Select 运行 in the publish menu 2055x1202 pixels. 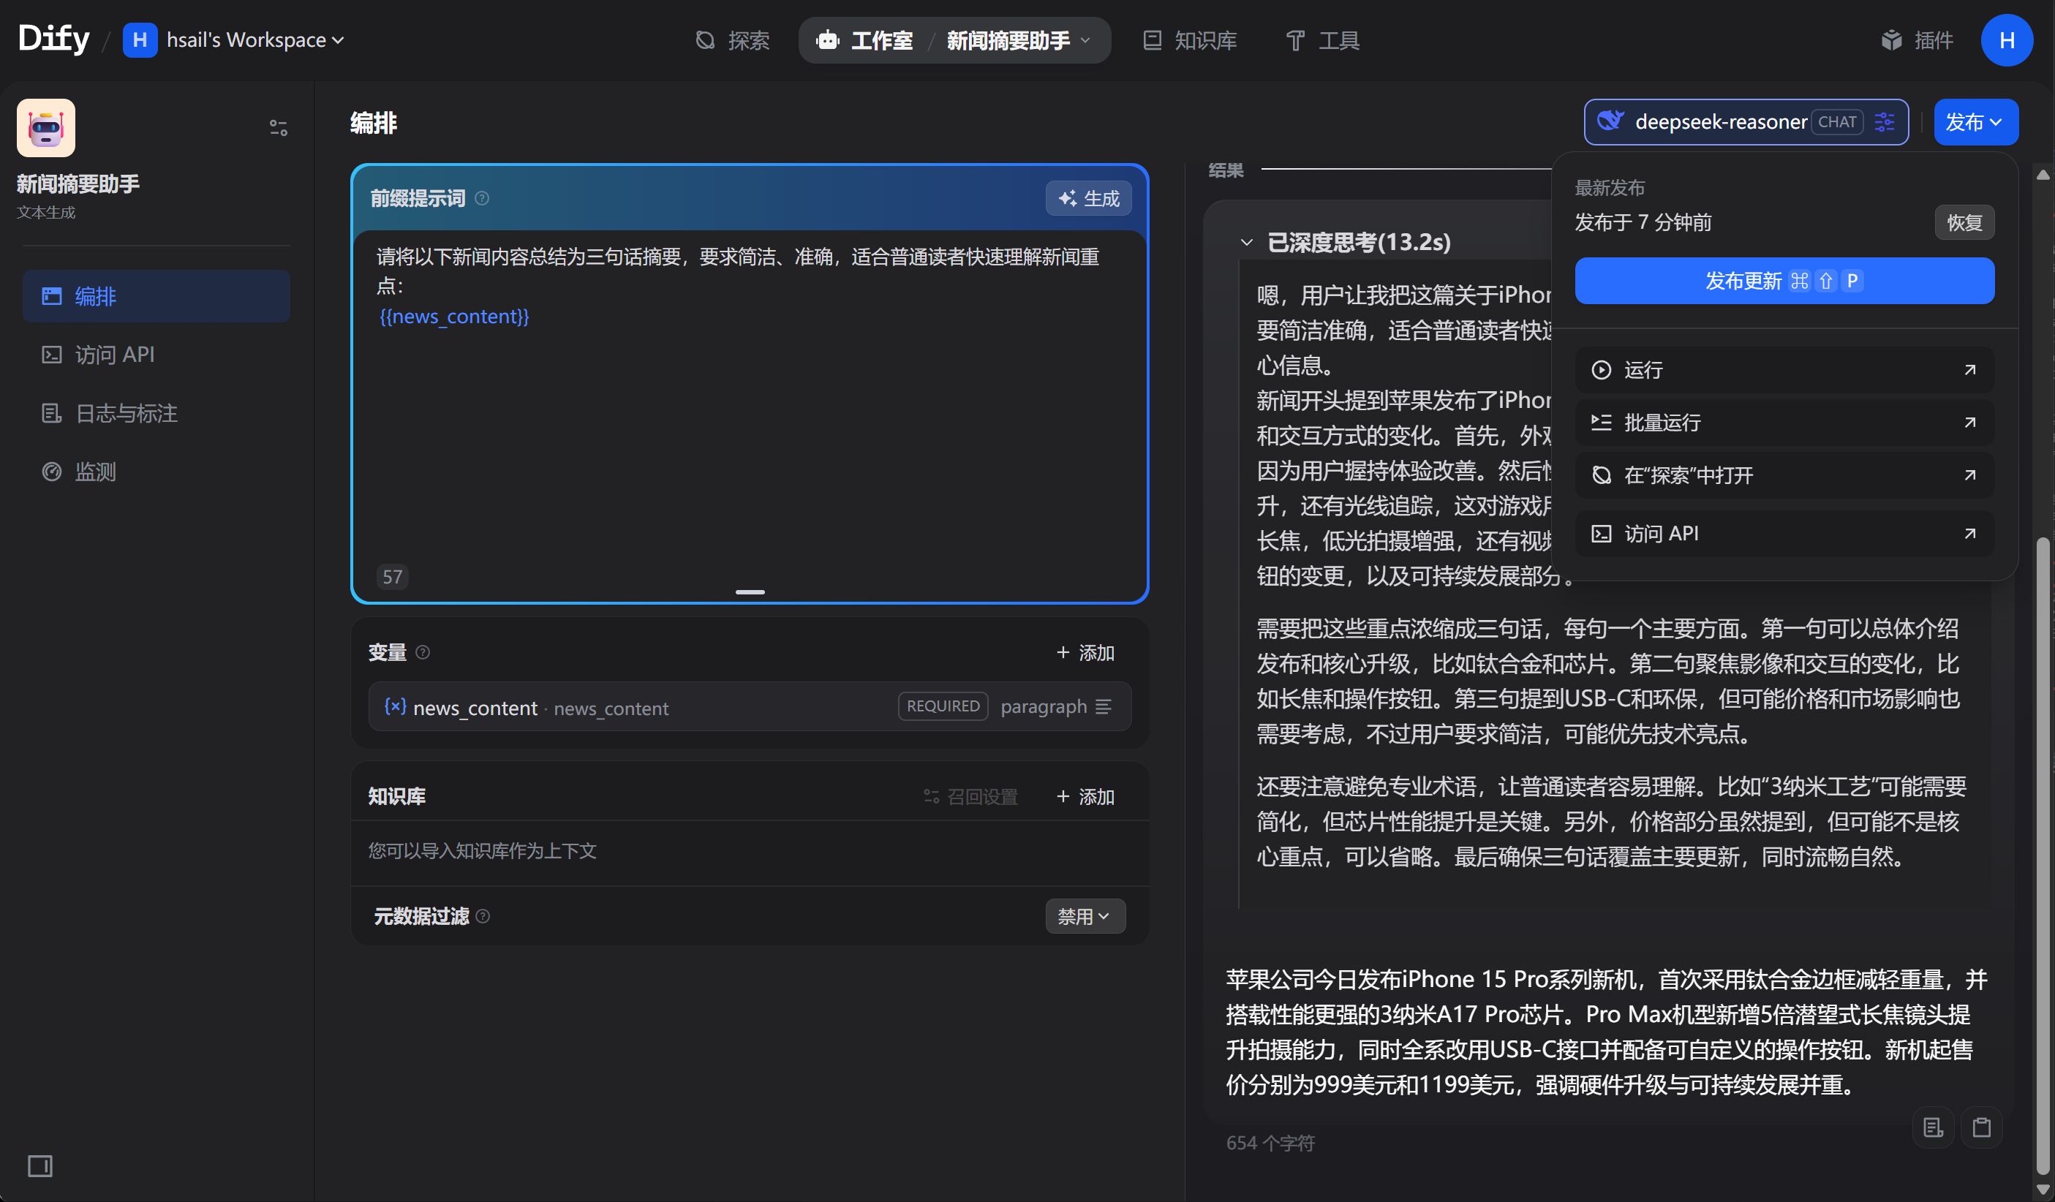[1784, 370]
